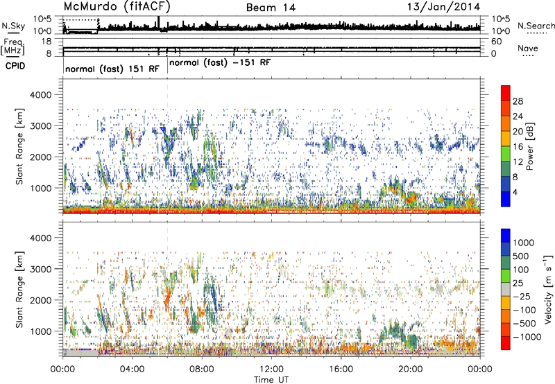Click the "08:00" time tick label
Screen dimensions: 555x384
click(202, 369)
